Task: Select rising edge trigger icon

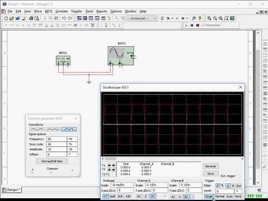Action: [218, 185]
